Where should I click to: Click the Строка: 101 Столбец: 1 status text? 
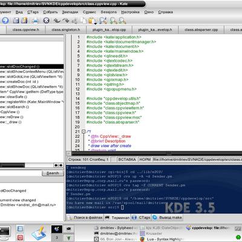pos(88,160)
